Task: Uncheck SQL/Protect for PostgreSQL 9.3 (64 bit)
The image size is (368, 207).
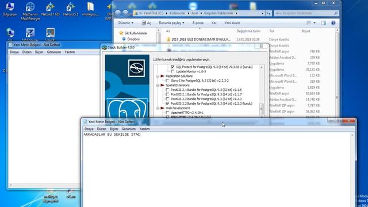Action: coord(172,67)
